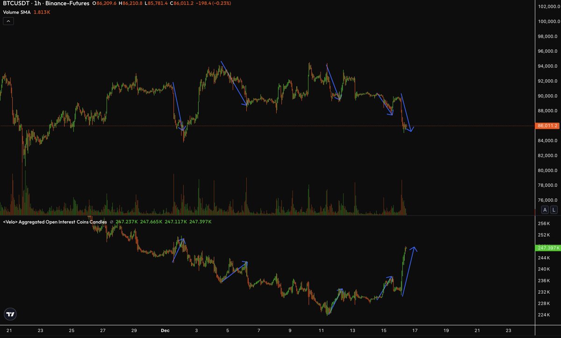The width and height of the screenshot is (561, 338).
Task: Click the Volume SMA value 1.813K
Action: pyautogui.click(x=42, y=12)
